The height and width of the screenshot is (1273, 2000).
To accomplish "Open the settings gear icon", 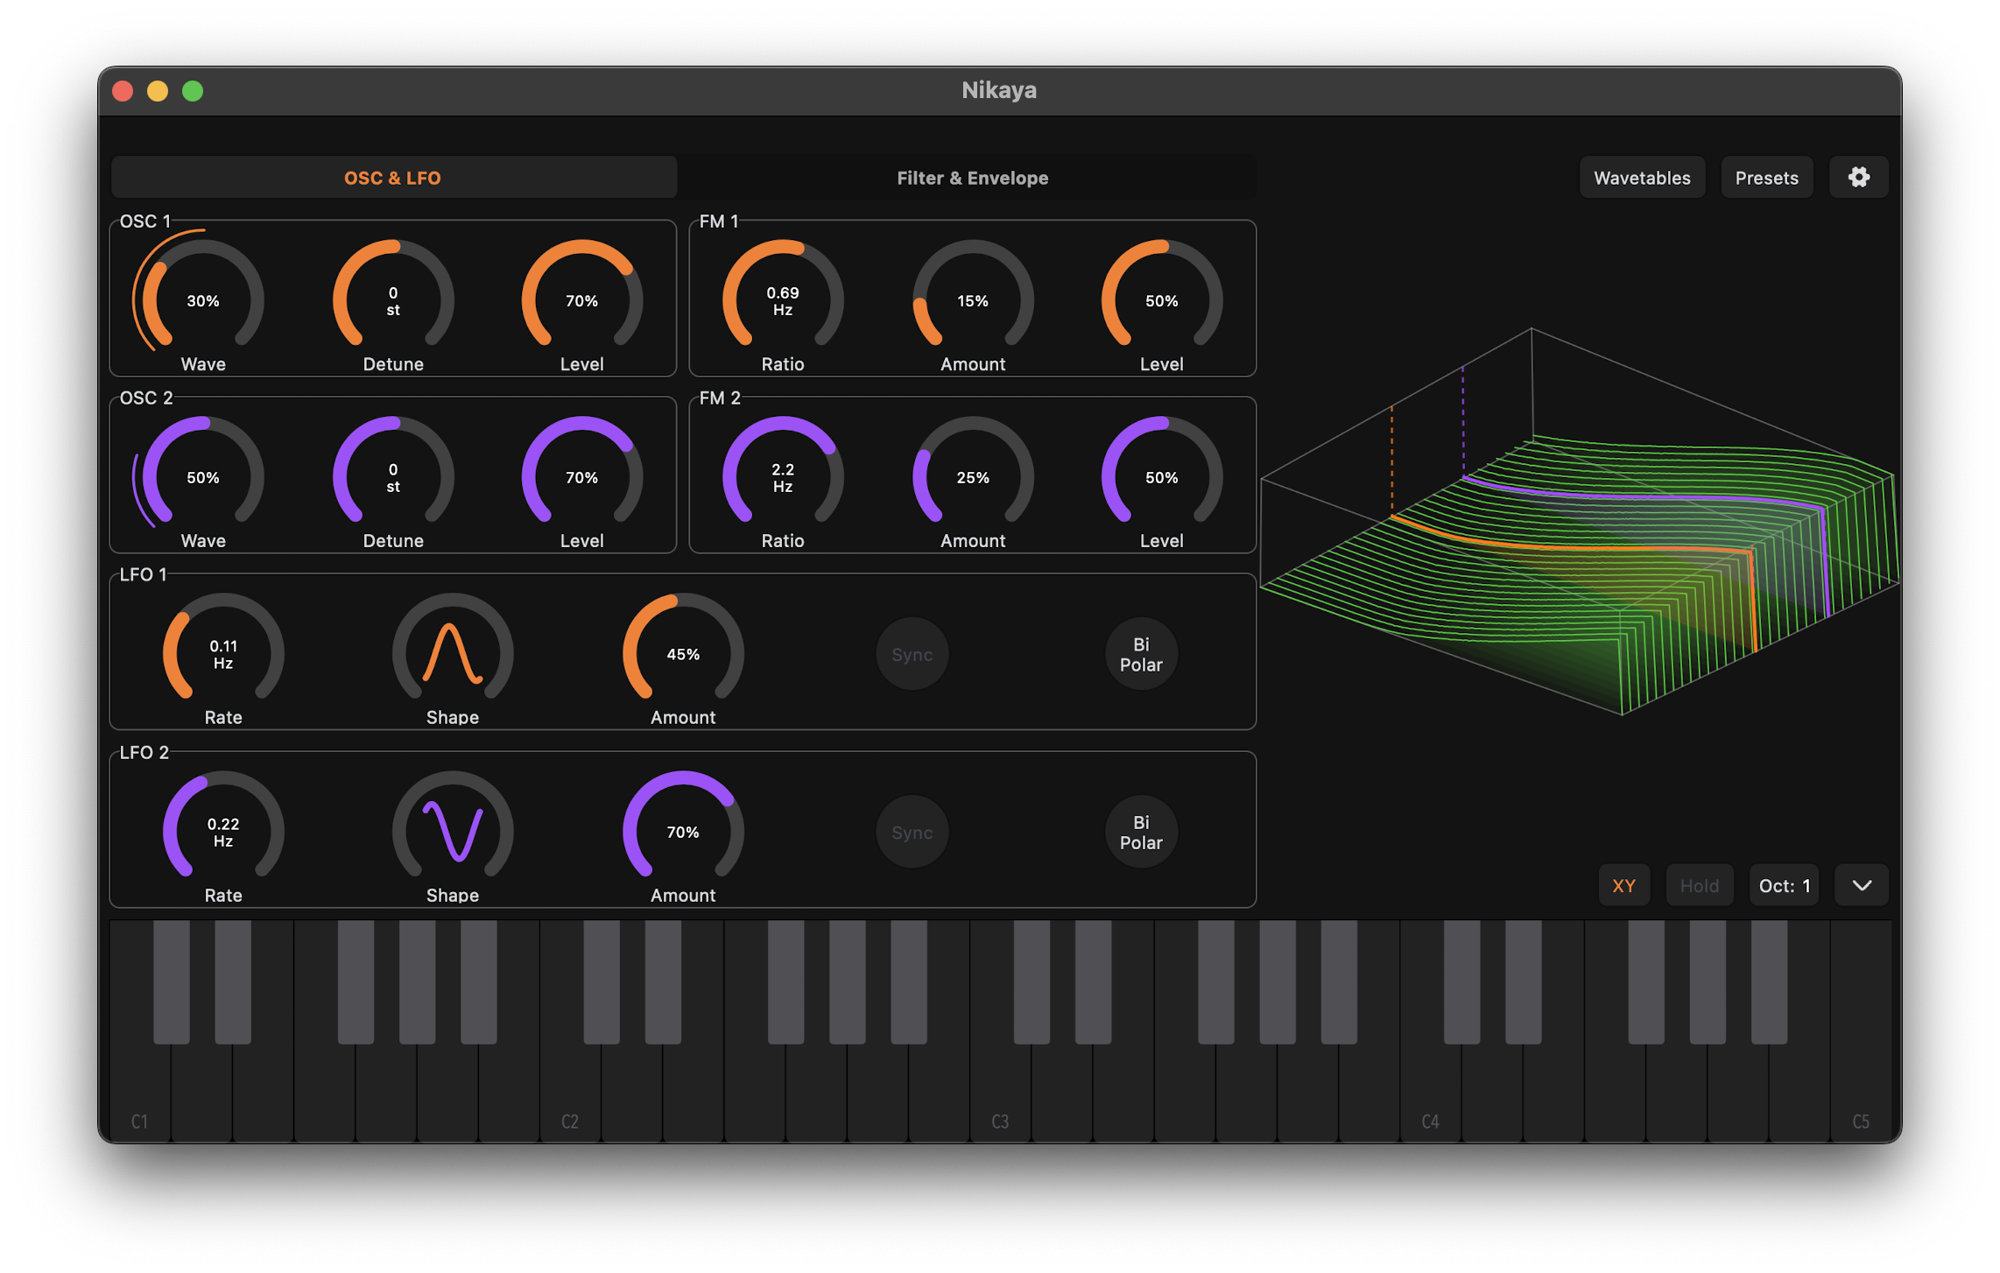I will 1858,178.
